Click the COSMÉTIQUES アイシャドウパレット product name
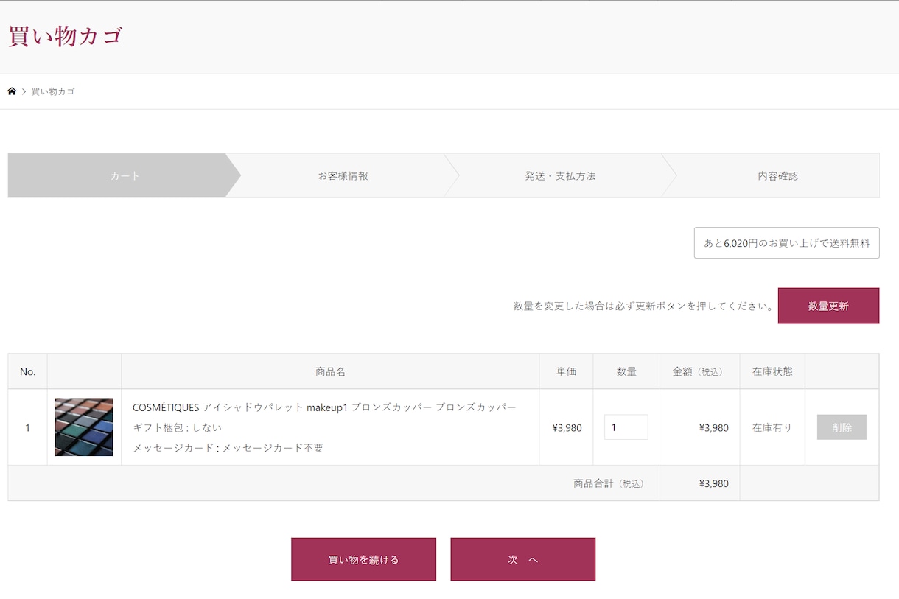899x599 pixels. pos(324,407)
